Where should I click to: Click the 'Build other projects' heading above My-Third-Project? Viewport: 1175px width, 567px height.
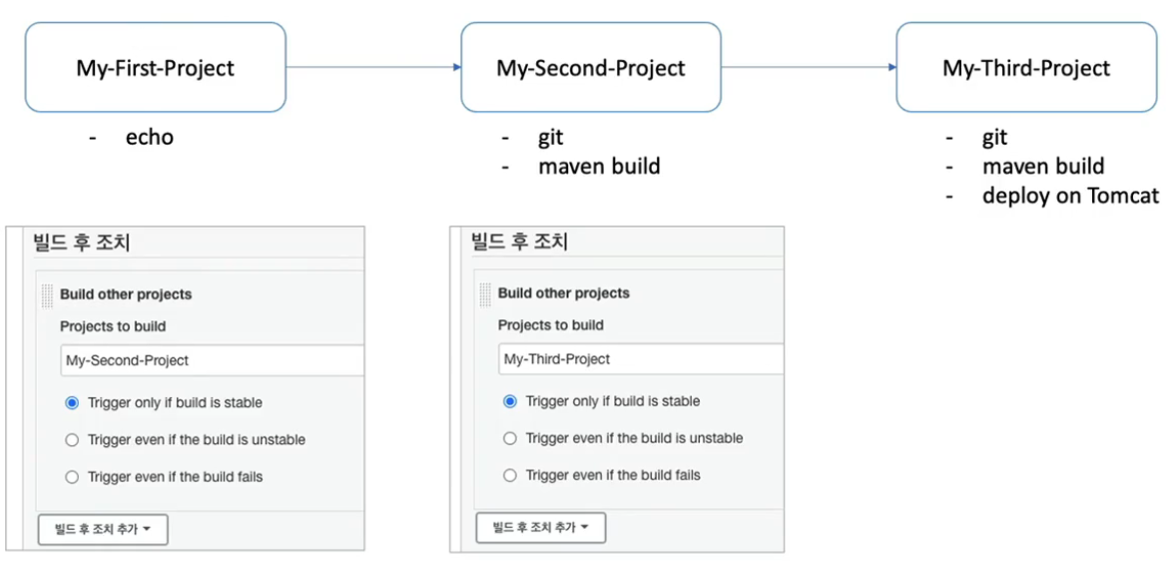coord(563,293)
